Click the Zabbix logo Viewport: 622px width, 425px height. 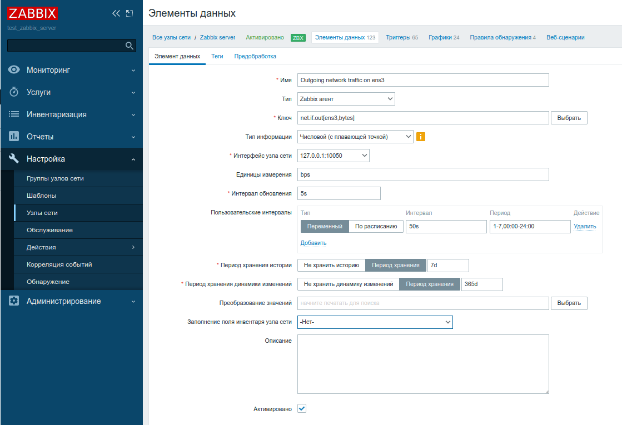(x=32, y=13)
